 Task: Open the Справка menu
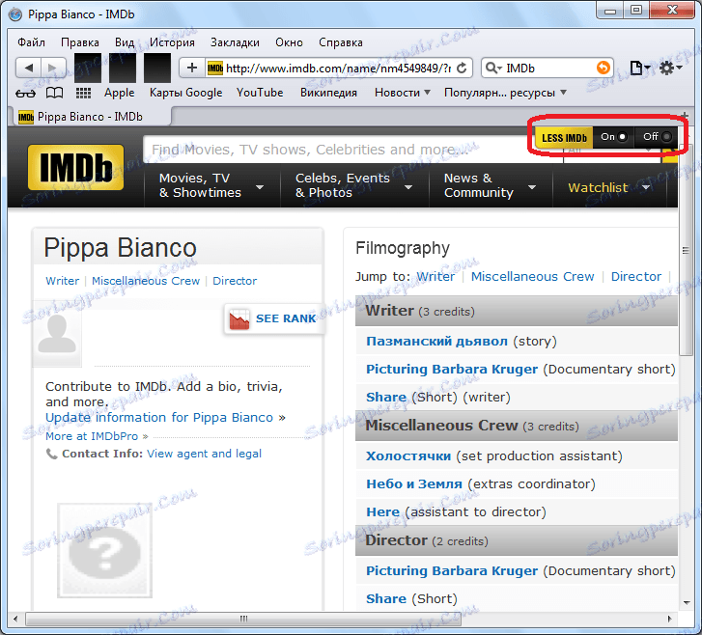[x=341, y=42]
